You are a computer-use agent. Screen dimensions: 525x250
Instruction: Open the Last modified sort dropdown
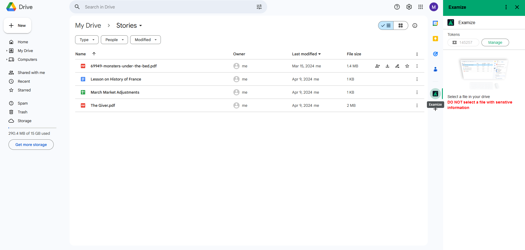click(x=306, y=54)
